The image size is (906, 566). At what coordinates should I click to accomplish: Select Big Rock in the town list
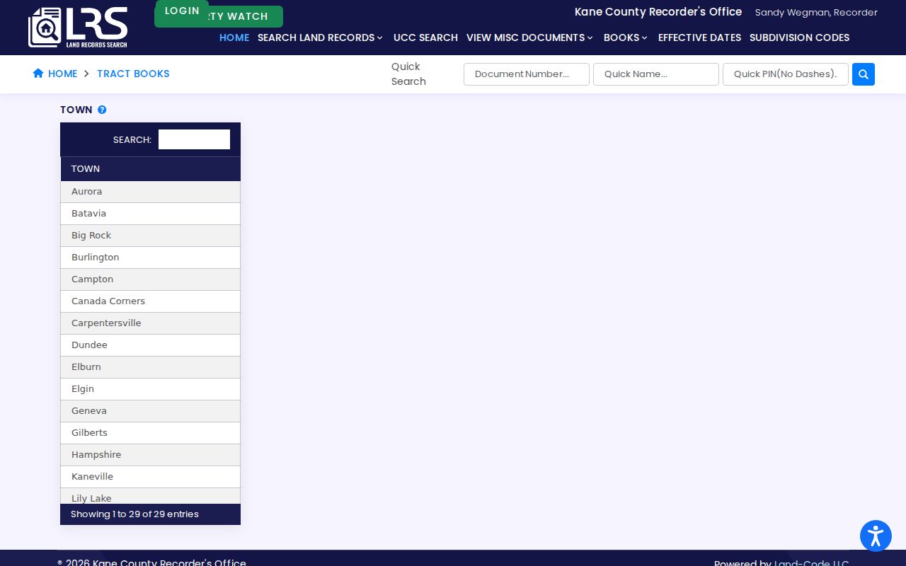[150, 236]
